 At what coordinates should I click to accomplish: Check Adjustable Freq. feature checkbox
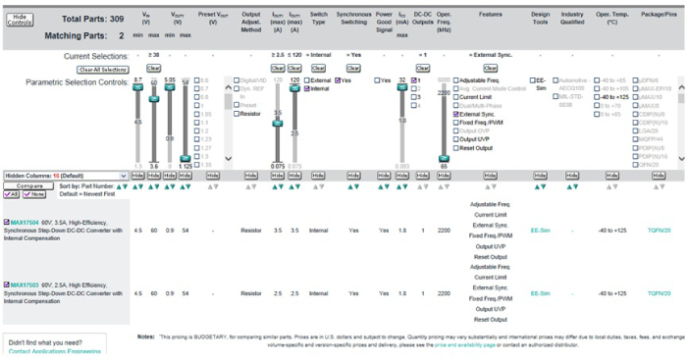pos(455,80)
